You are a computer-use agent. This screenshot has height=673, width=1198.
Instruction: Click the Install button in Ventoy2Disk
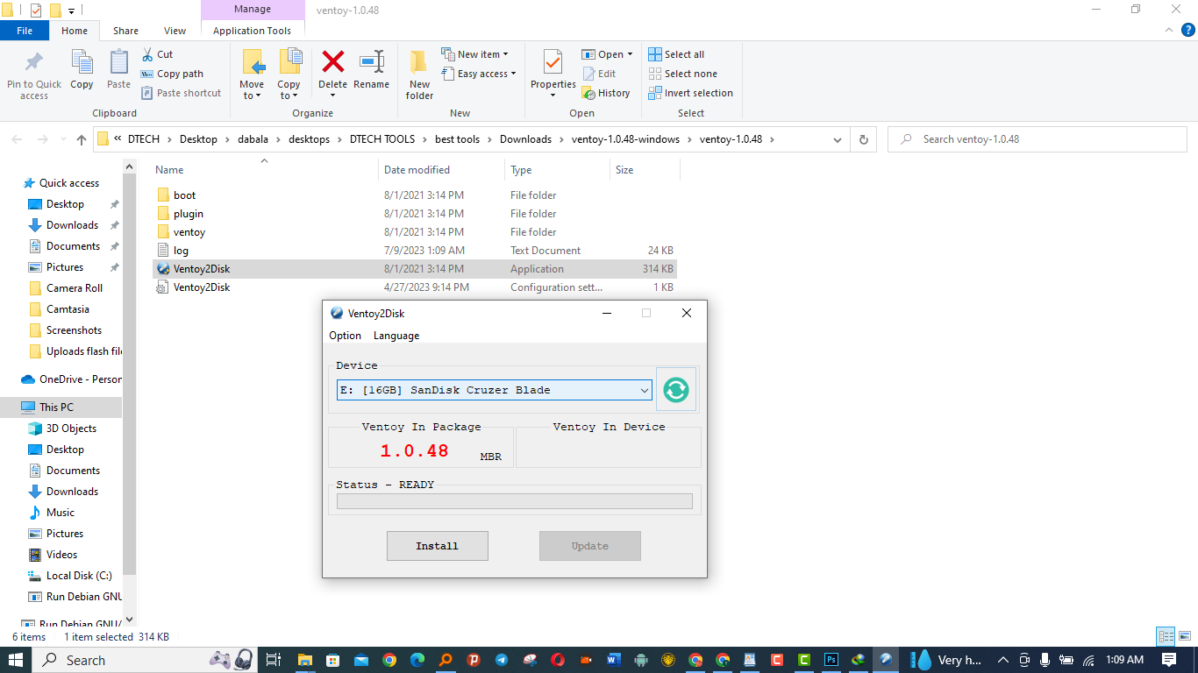click(x=437, y=546)
